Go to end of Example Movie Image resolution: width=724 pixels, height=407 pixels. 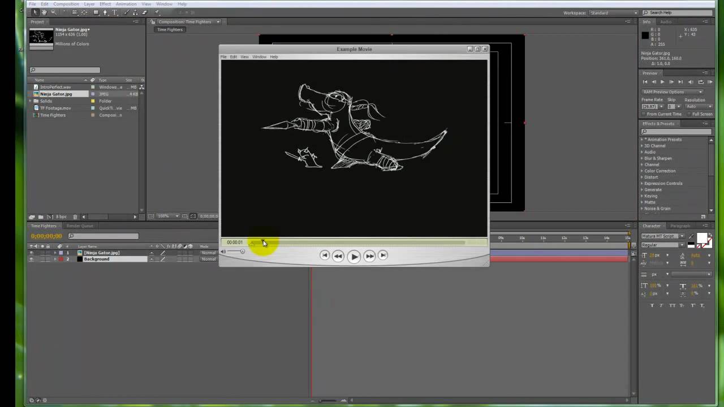(383, 256)
